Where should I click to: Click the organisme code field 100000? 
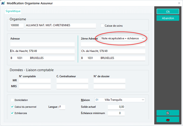pyautogui.click(x=17, y=26)
